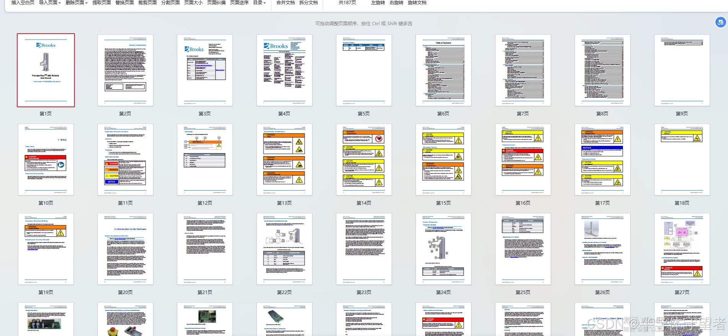
Task: Click the 第14页 page label
Action: point(364,203)
